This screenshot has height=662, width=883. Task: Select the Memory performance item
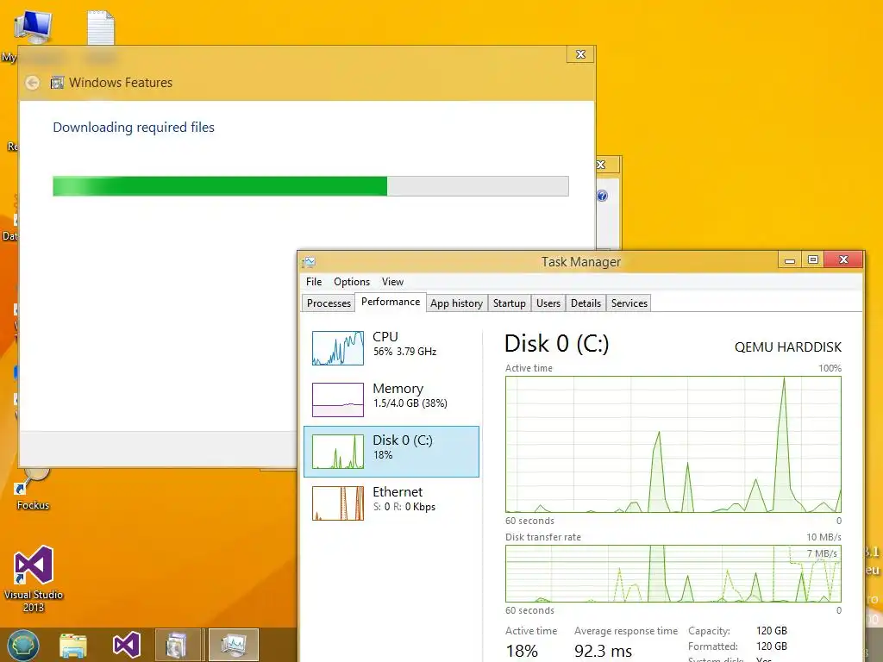pyautogui.click(x=391, y=400)
